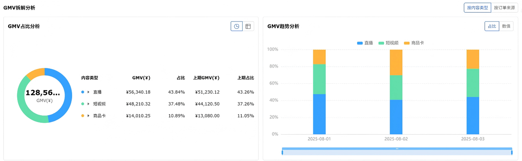Image resolution: width=522 pixels, height=161 pixels.
Task: Click the 2025-08-01 stacked bar's blue segment
Action: pos(319,114)
